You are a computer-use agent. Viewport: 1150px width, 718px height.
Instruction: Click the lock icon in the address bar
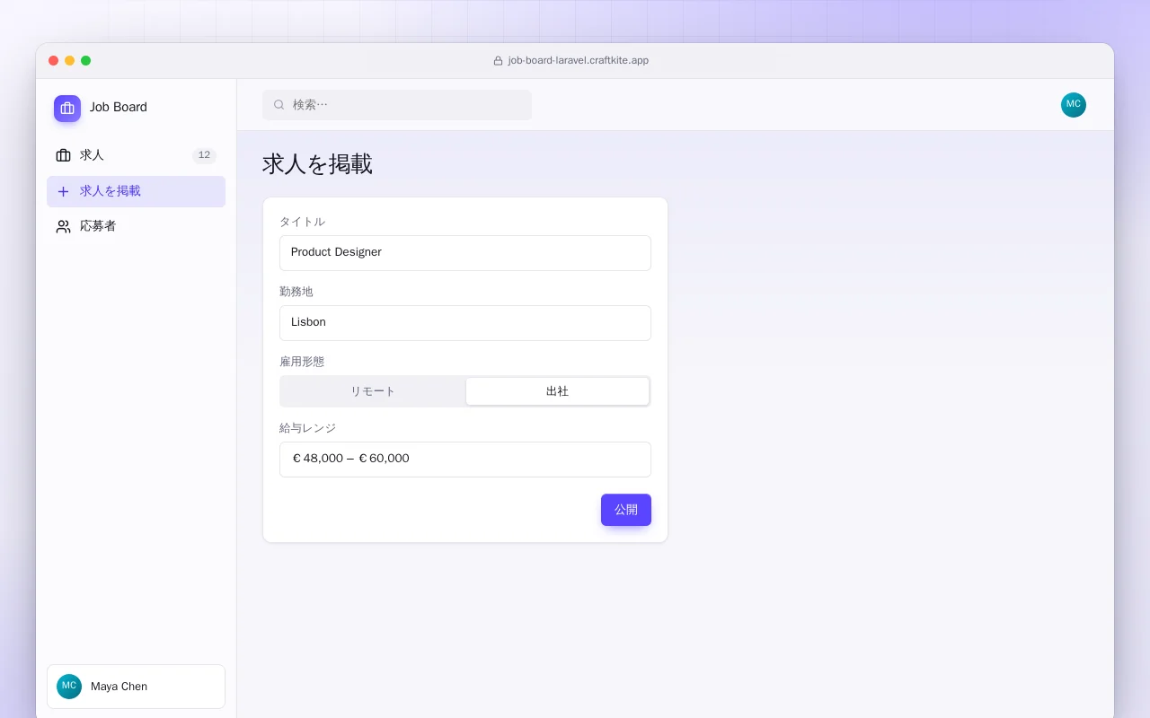coord(498,61)
